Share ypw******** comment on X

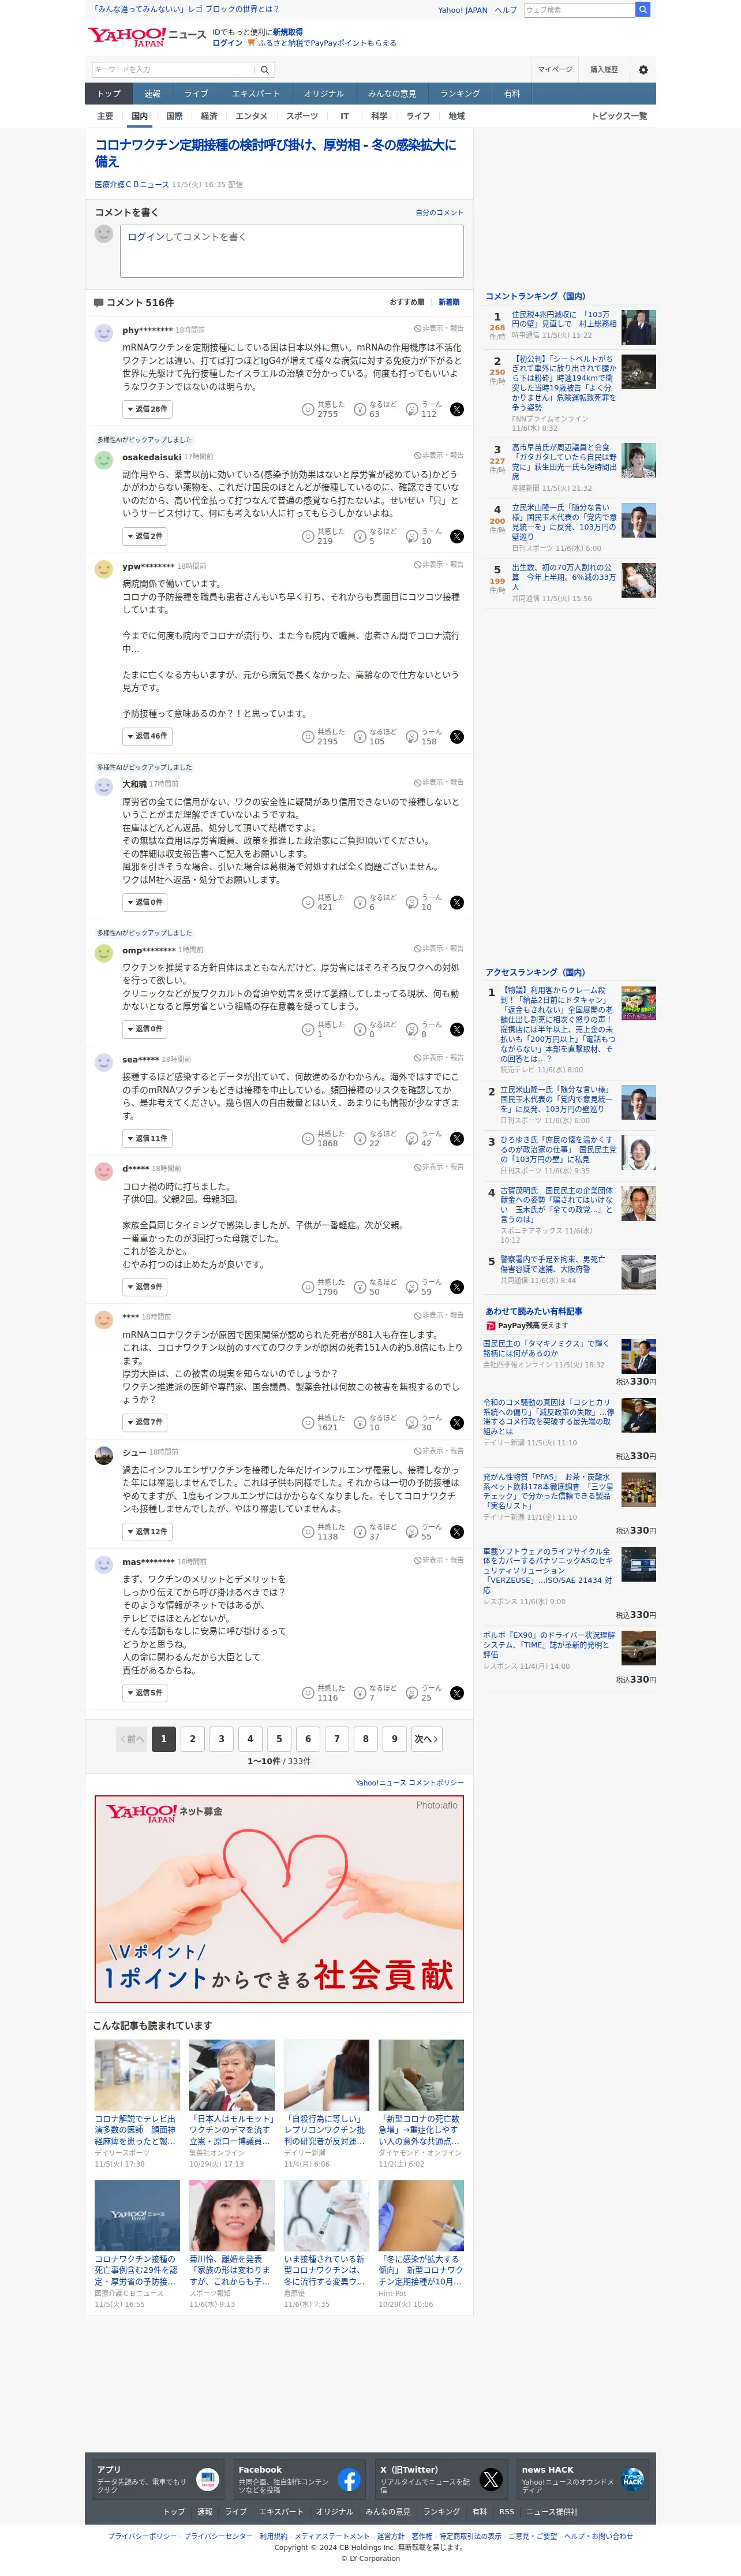coord(457,736)
